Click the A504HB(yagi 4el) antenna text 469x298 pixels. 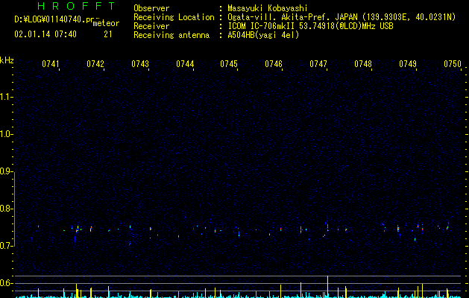pyautogui.click(x=263, y=35)
